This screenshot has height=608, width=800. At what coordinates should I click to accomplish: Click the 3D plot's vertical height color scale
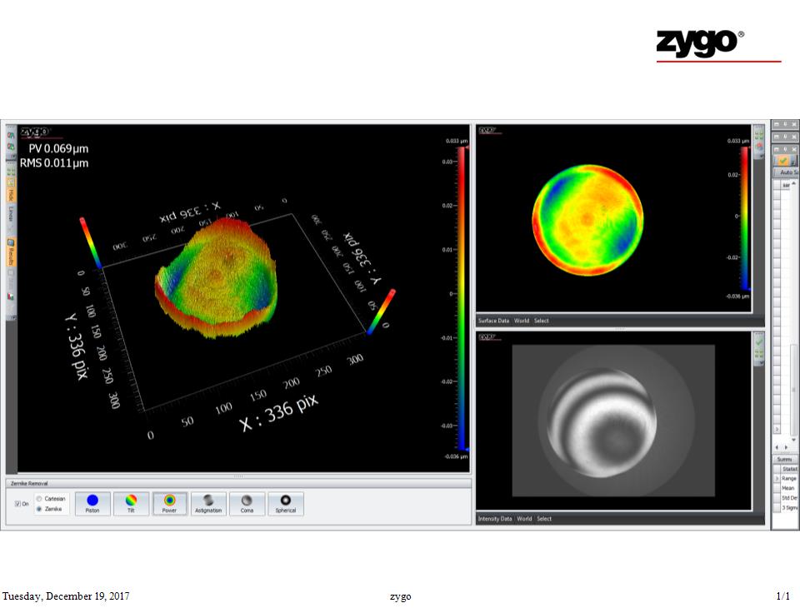(462, 300)
